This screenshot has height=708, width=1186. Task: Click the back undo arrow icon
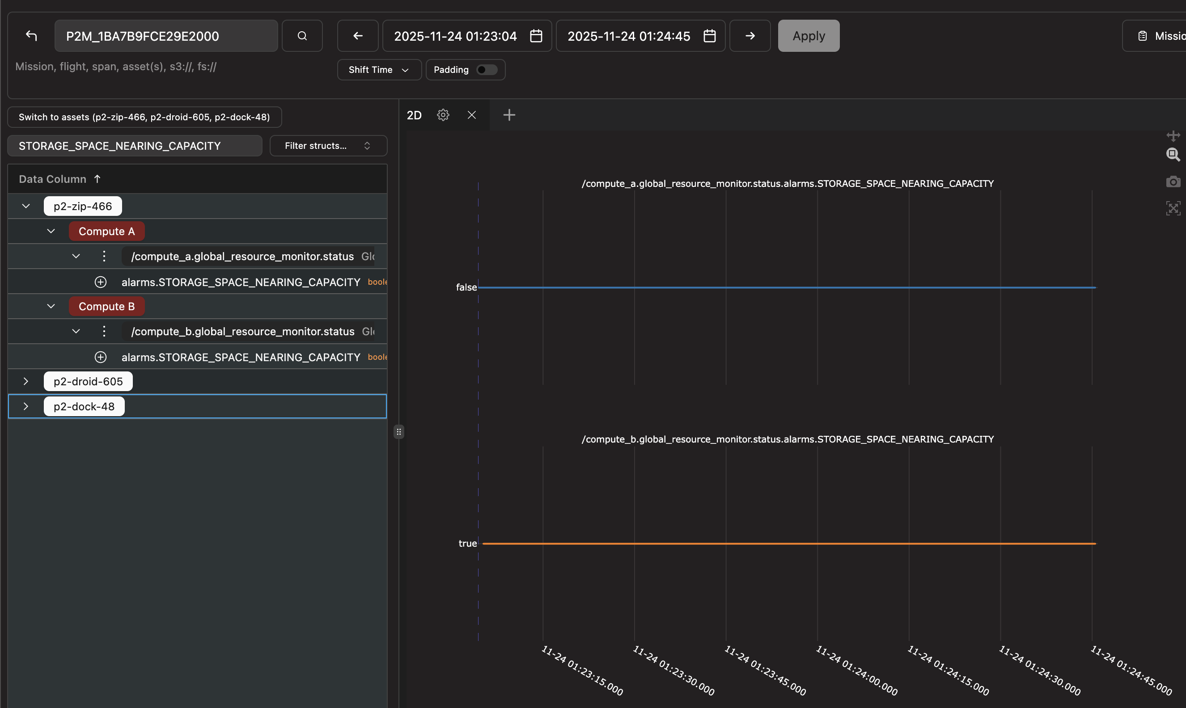[31, 36]
